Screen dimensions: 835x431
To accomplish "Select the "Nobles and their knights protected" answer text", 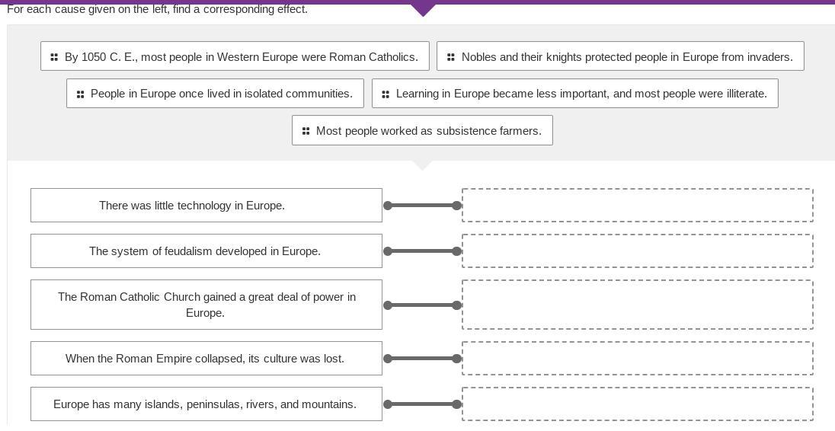I will pyautogui.click(x=626, y=57).
